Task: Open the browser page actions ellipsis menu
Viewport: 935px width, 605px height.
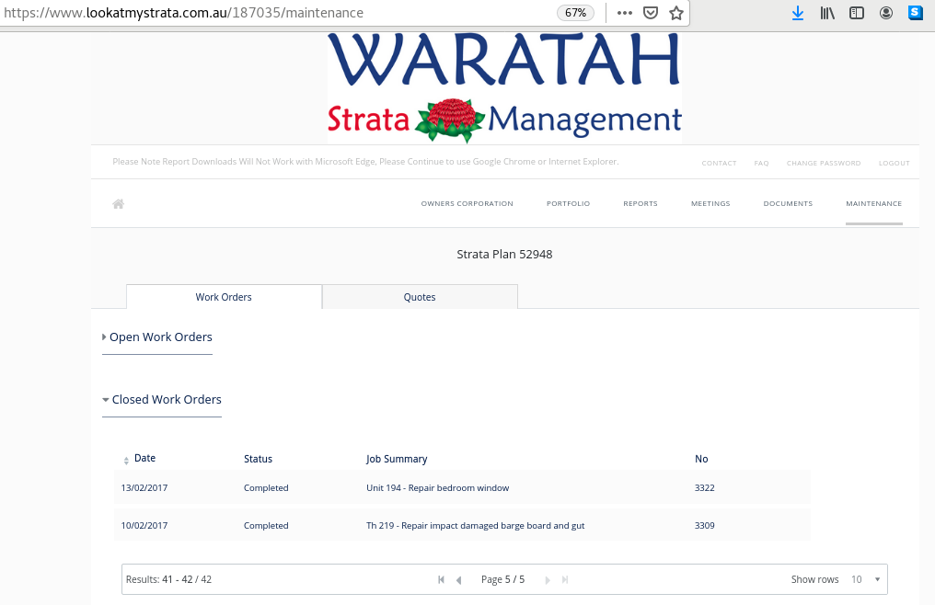Action: (624, 13)
